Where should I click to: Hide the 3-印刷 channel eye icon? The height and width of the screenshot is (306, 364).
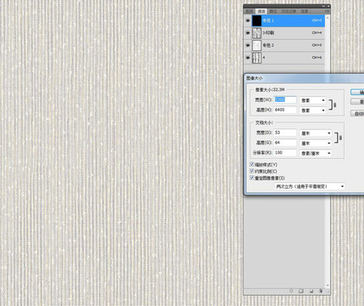click(248, 33)
